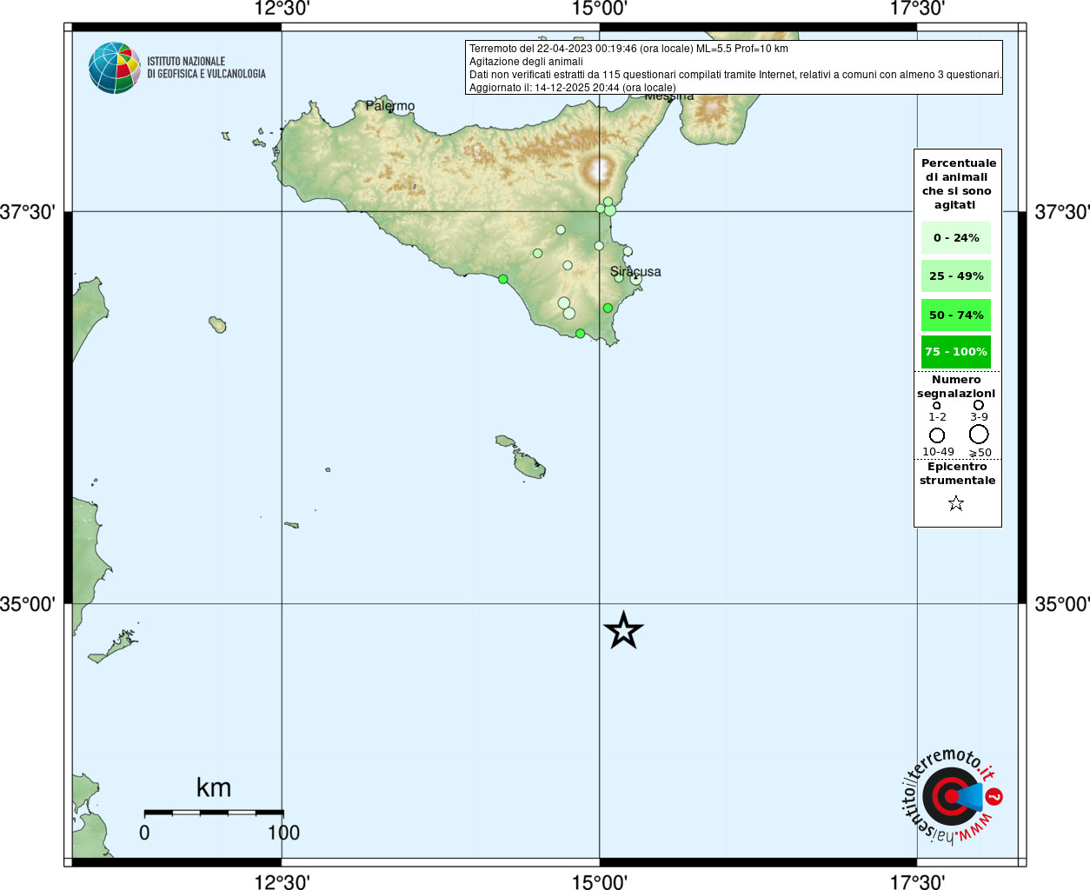Viewport: 1090px width, 890px height.
Task: Click the Mount Etna summit on the map
Action: point(599,168)
